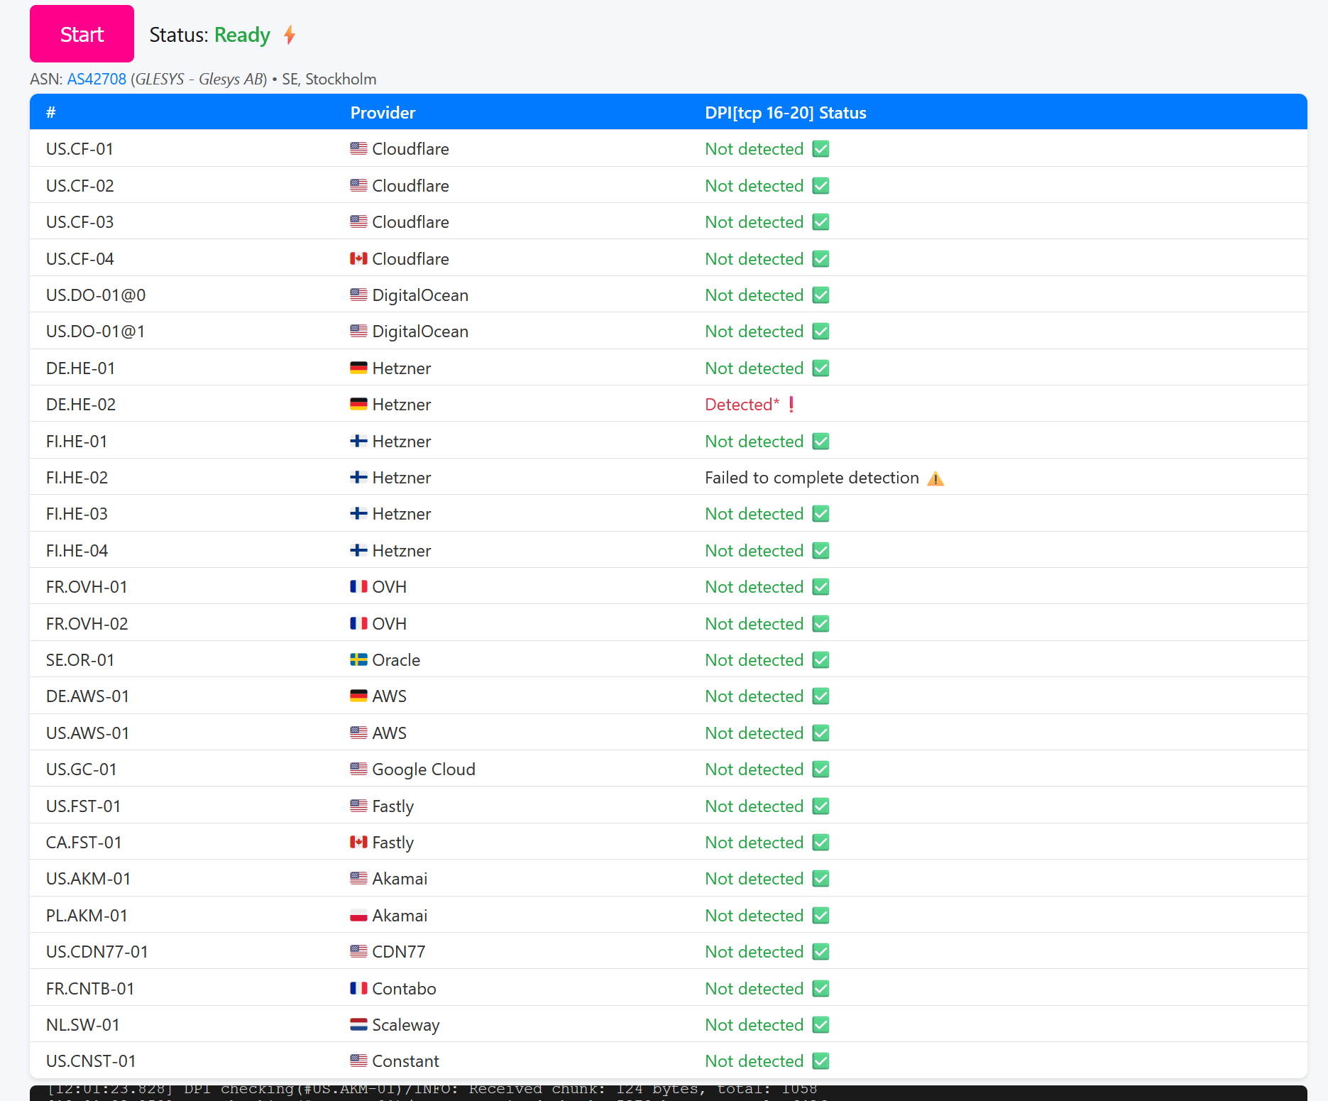Click the Akamai provider name in PL.AKM-01 row
Image resolution: width=1328 pixels, height=1101 pixels.
(400, 915)
